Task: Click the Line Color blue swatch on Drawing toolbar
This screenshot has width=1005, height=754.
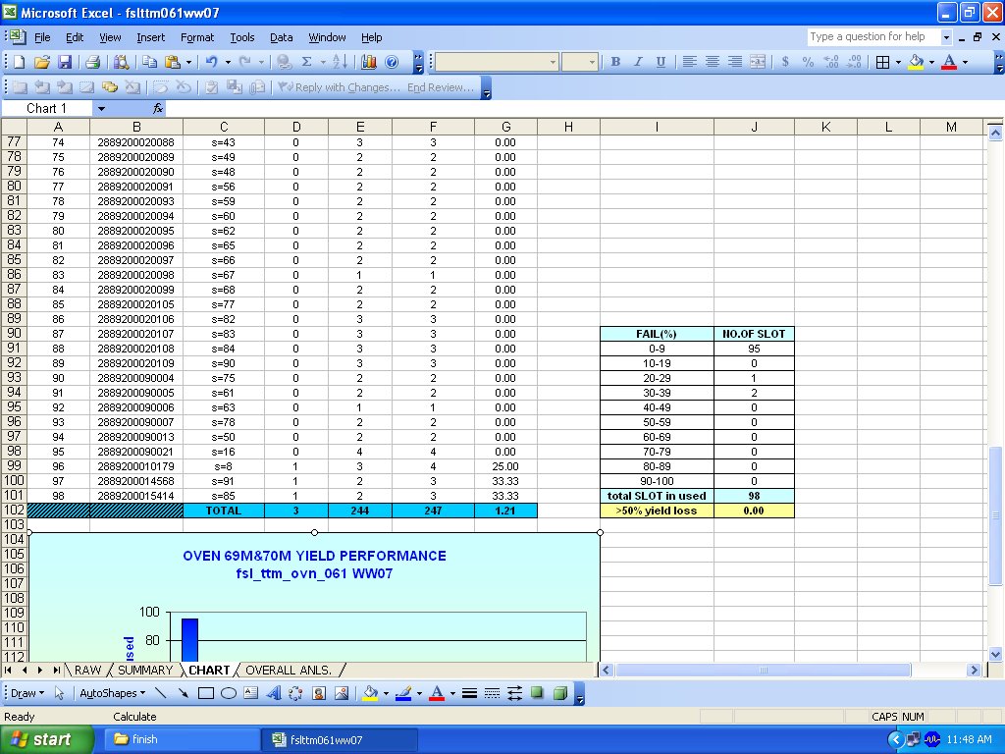Action: coord(403,693)
